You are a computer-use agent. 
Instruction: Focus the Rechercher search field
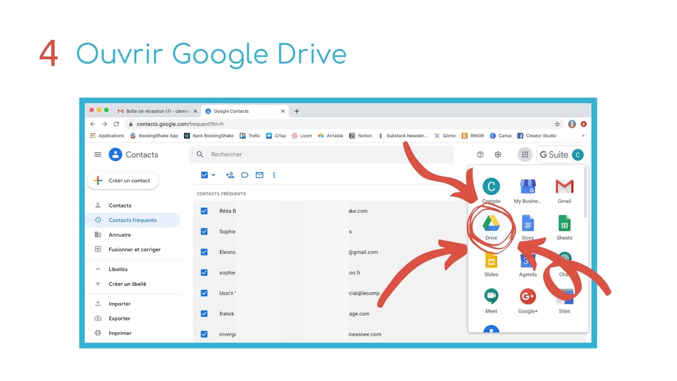(322, 155)
